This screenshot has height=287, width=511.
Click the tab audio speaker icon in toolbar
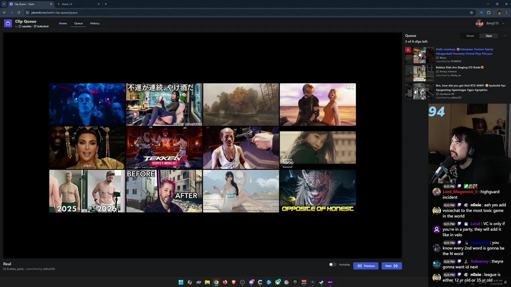click(x=481, y=12)
